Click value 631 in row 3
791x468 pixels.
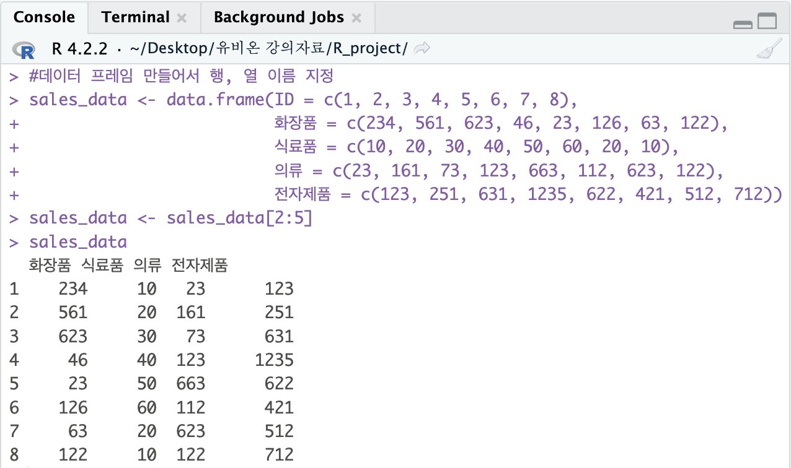pyautogui.click(x=279, y=336)
